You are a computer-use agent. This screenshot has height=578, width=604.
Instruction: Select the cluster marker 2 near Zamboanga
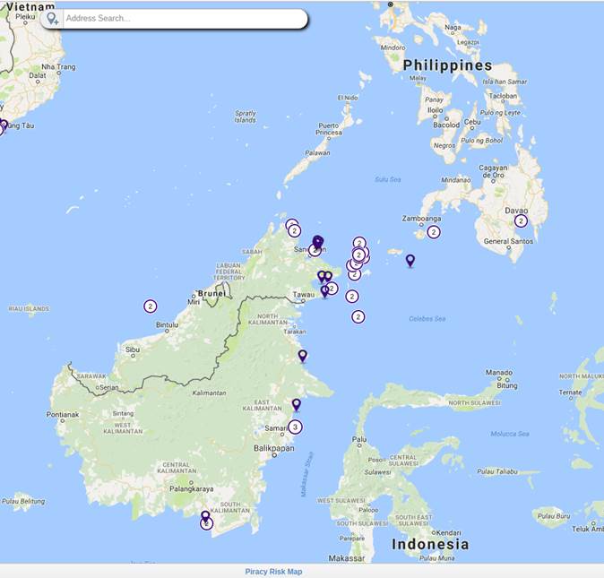434,232
